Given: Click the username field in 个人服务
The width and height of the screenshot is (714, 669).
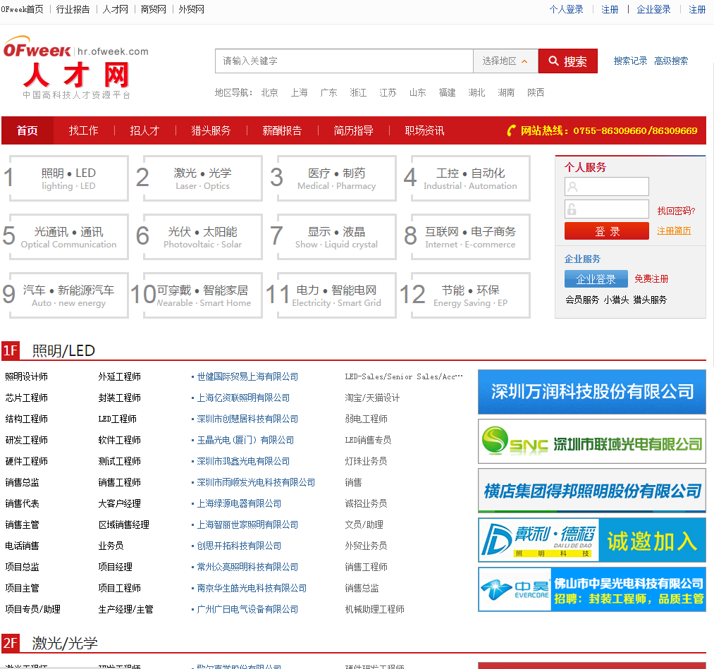Looking at the screenshot, I should coord(607,186).
